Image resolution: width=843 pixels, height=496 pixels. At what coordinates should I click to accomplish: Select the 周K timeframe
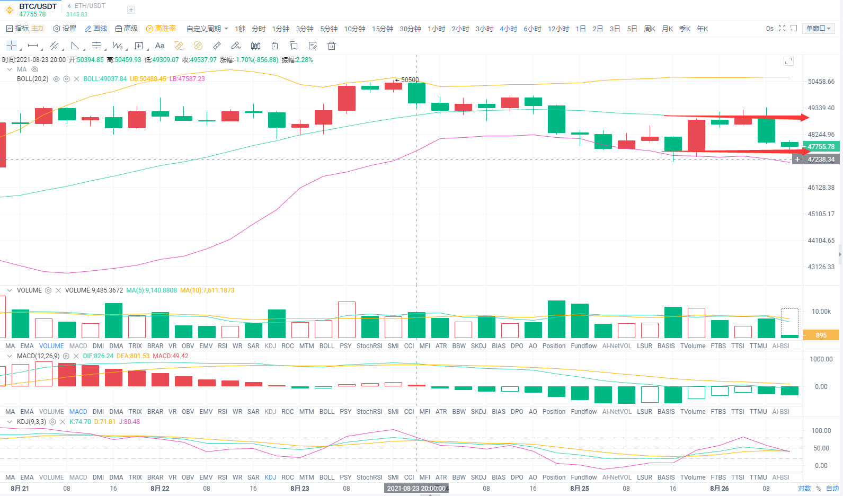(650, 29)
